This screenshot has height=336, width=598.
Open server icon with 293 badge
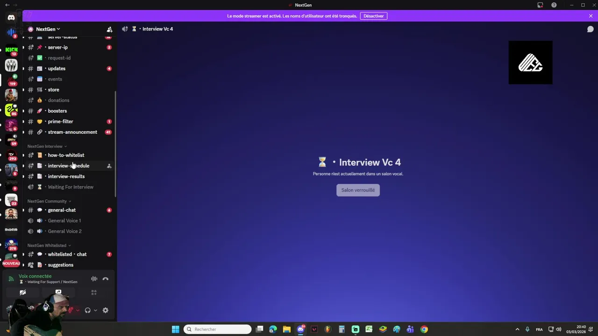coord(11,155)
